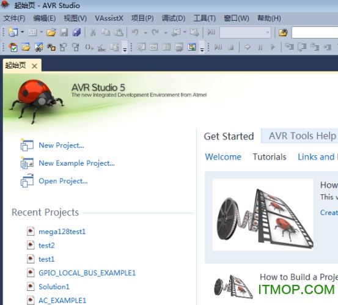The image size is (338, 305).
Task: Open recent project Solution1
Action: [54, 287]
